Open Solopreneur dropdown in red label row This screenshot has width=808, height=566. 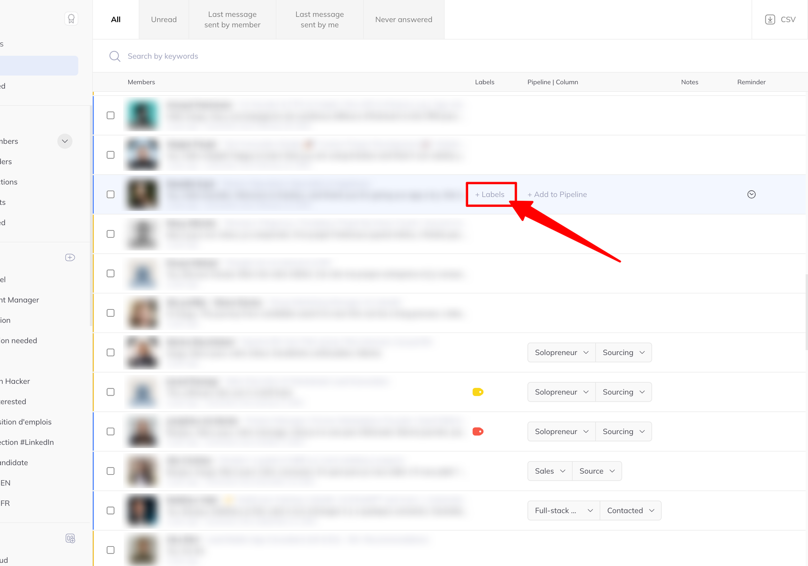point(562,431)
